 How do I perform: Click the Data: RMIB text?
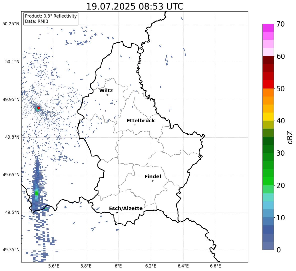pyautogui.click(x=36, y=21)
